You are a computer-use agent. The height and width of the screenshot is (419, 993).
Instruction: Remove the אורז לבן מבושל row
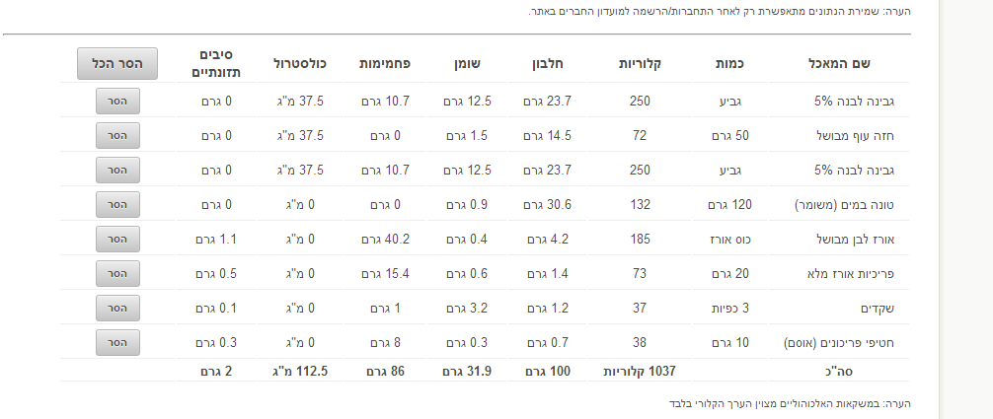click(117, 240)
